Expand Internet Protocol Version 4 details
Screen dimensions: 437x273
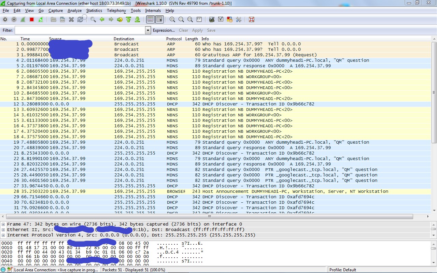3,235
